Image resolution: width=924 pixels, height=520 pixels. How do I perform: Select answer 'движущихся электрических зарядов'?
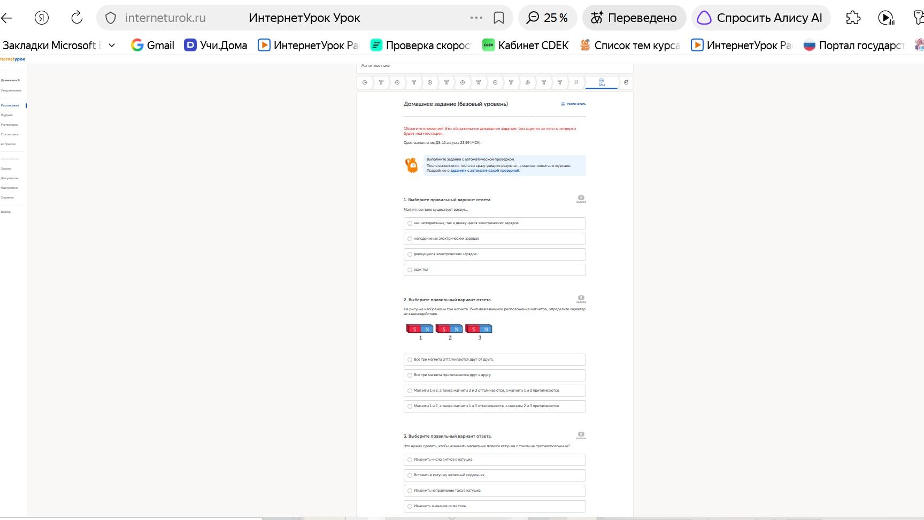point(495,254)
